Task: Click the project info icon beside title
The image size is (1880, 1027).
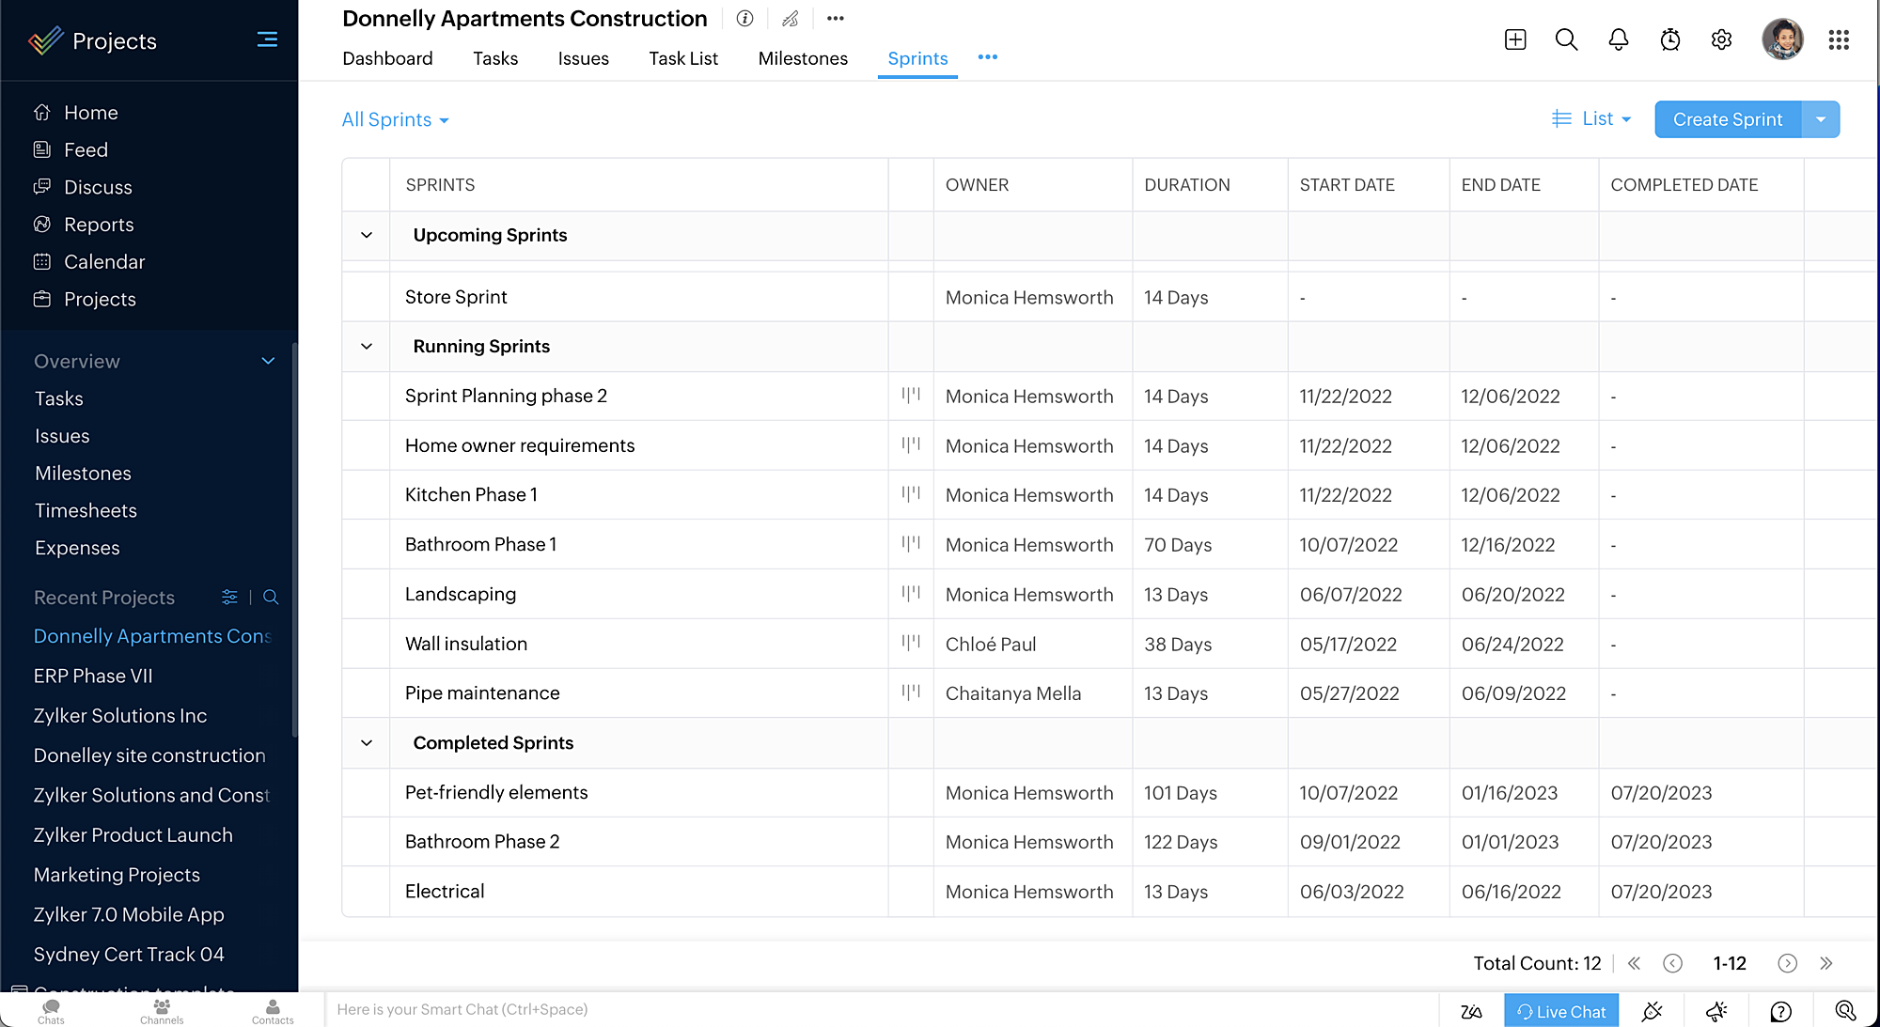Action: pyautogui.click(x=744, y=19)
